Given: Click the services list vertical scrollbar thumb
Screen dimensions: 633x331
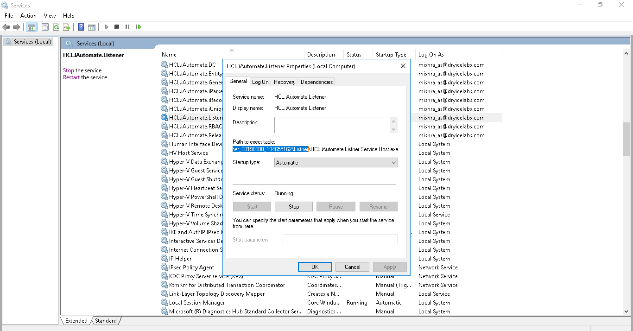Looking at the screenshot, I should coord(626,140).
